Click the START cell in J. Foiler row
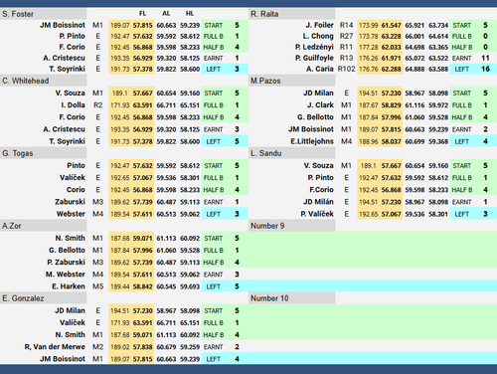Image resolution: width=497 pixels, height=374 pixels. (462, 25)
